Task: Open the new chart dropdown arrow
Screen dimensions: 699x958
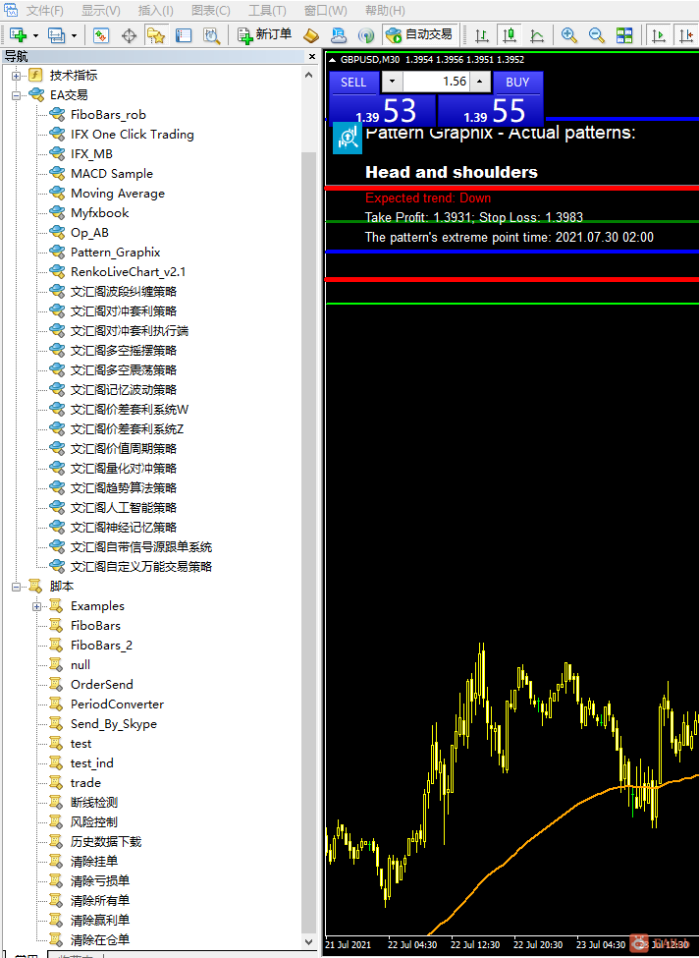Action: (x=35, y=36)
